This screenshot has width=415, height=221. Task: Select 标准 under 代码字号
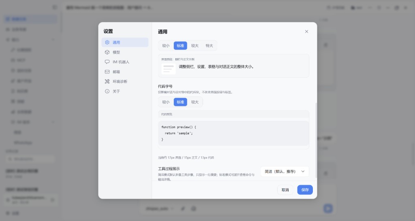point(180,102)
